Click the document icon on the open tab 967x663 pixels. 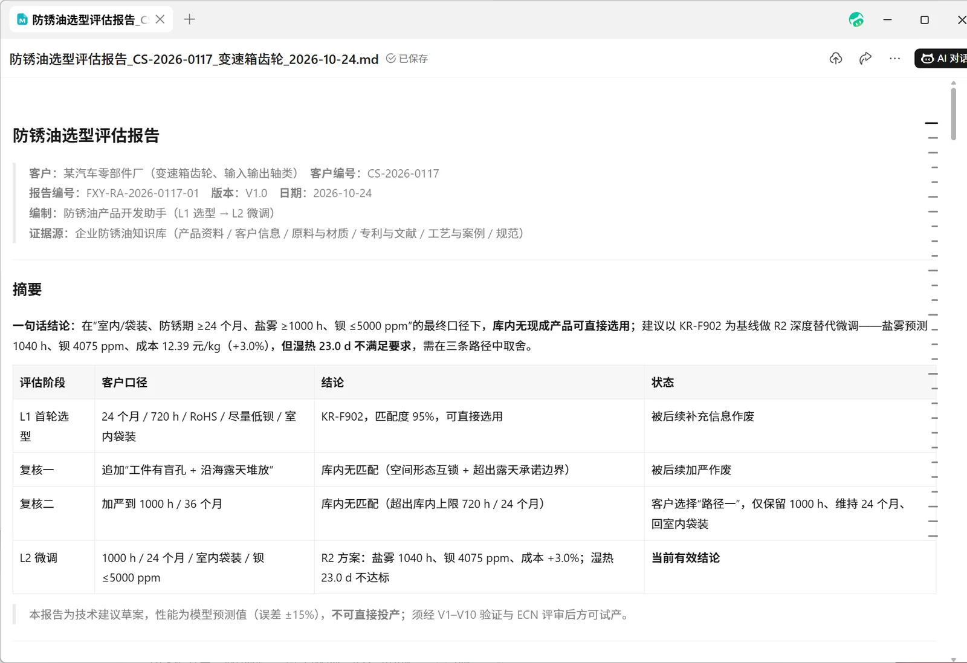(22, 20)
